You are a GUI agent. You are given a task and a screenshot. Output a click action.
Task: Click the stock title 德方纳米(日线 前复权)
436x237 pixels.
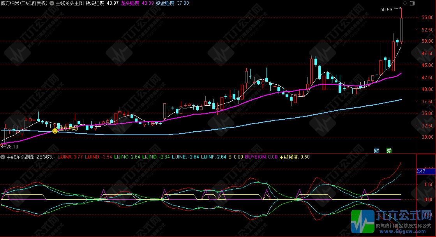[x=24, y=3]
